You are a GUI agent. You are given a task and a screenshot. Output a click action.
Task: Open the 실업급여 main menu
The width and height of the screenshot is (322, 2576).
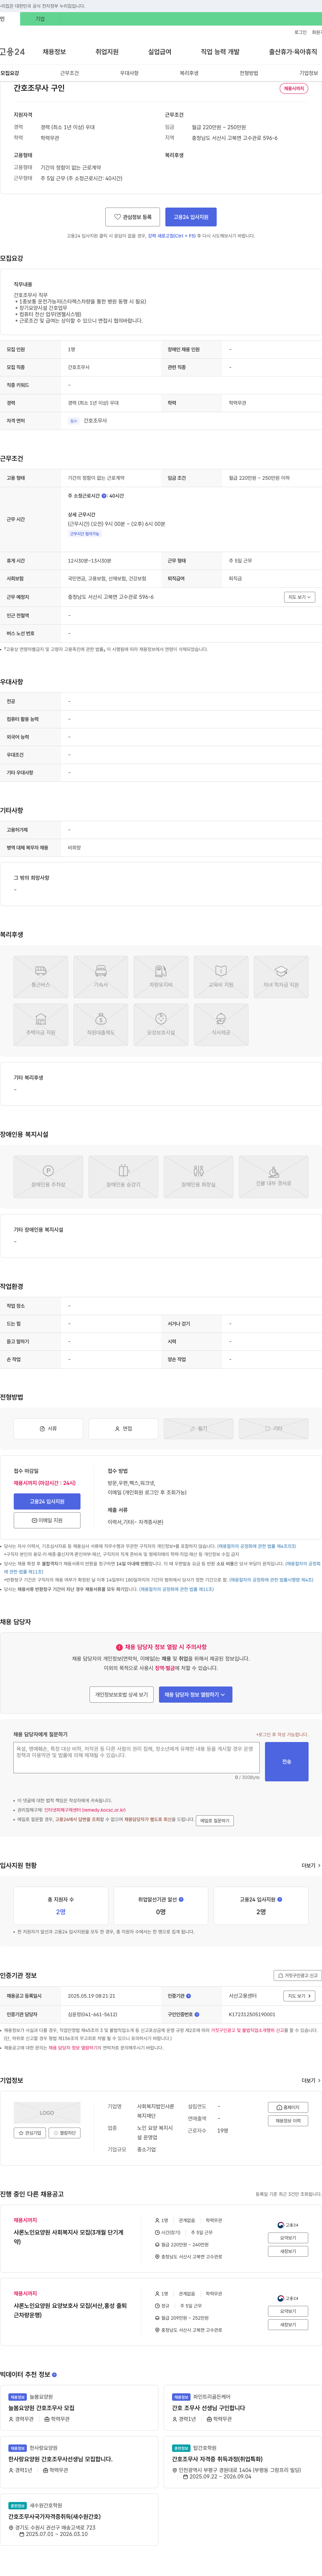(x=160, y=52)
